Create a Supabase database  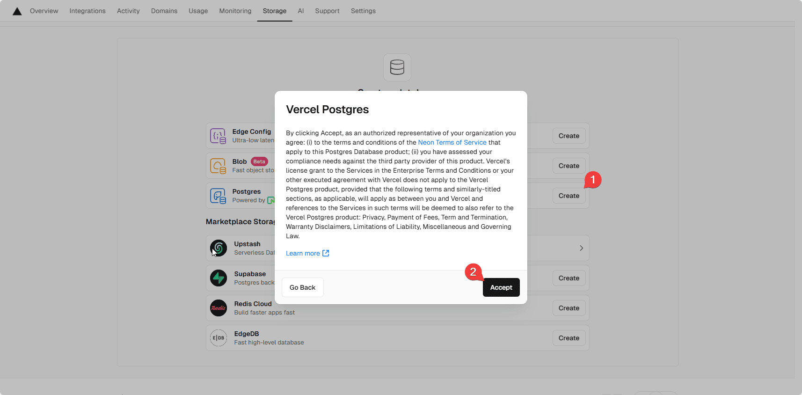pos(569,278)
